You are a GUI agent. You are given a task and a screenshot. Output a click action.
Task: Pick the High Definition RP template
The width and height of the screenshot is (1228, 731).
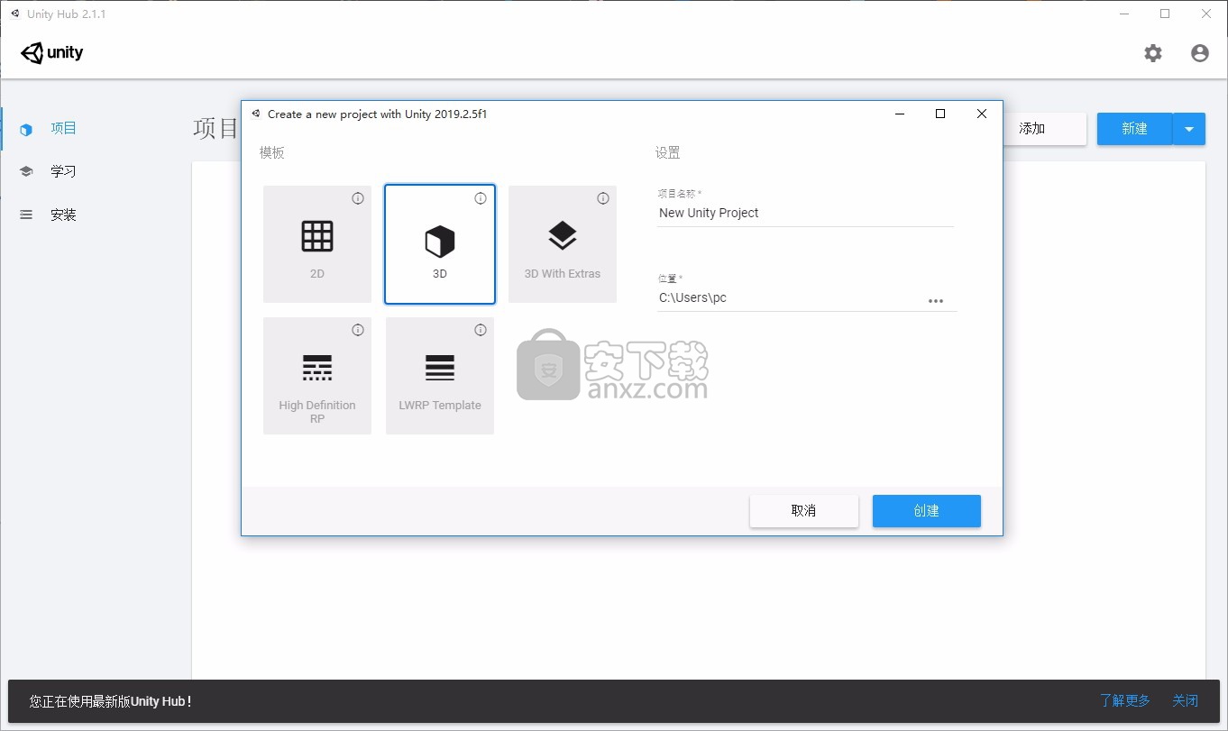click(x=317, y=376)
